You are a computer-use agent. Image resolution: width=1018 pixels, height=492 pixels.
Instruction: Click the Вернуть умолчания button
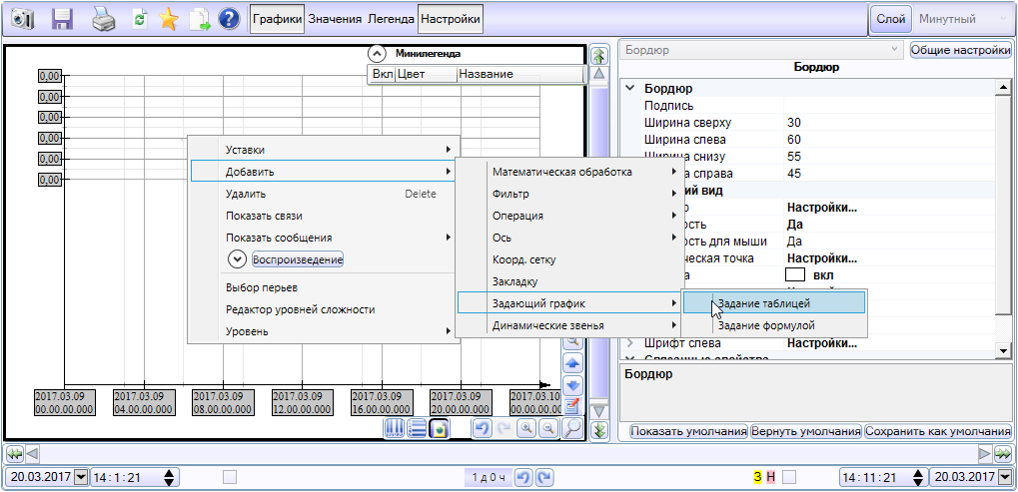tap(806, 431)
